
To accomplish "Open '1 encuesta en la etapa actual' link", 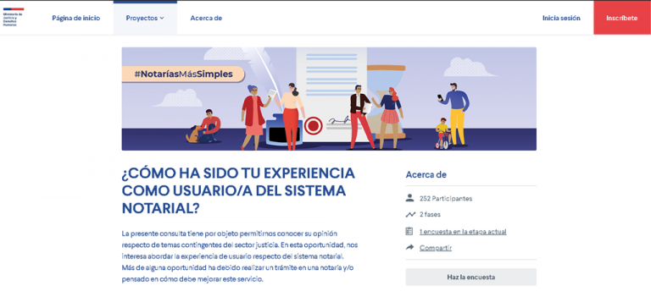I will pyautogui.click(x=463, y=232).
